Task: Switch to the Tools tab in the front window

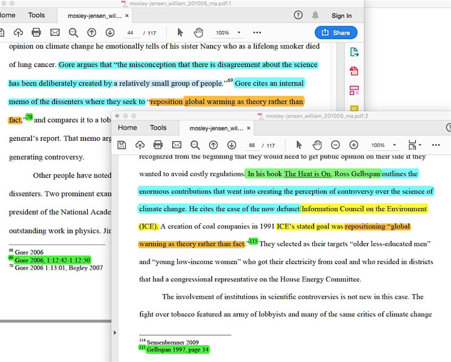Action: [158, 128]
